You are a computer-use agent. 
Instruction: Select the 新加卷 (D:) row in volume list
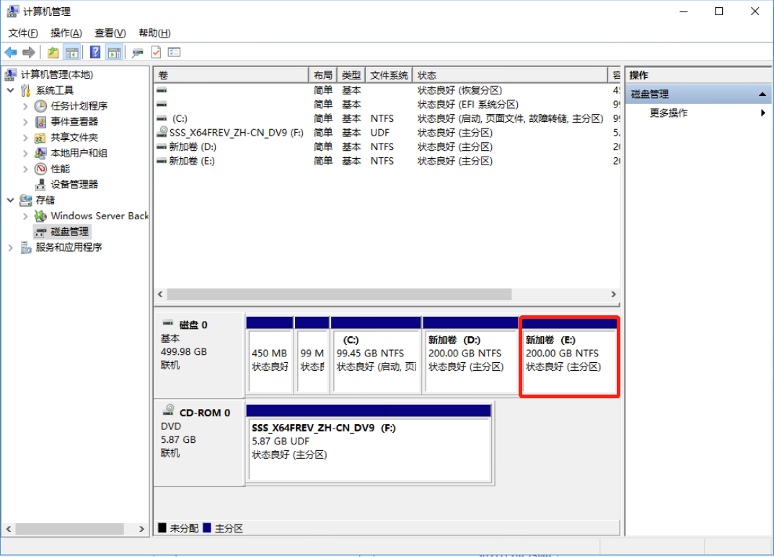[387, 146]
